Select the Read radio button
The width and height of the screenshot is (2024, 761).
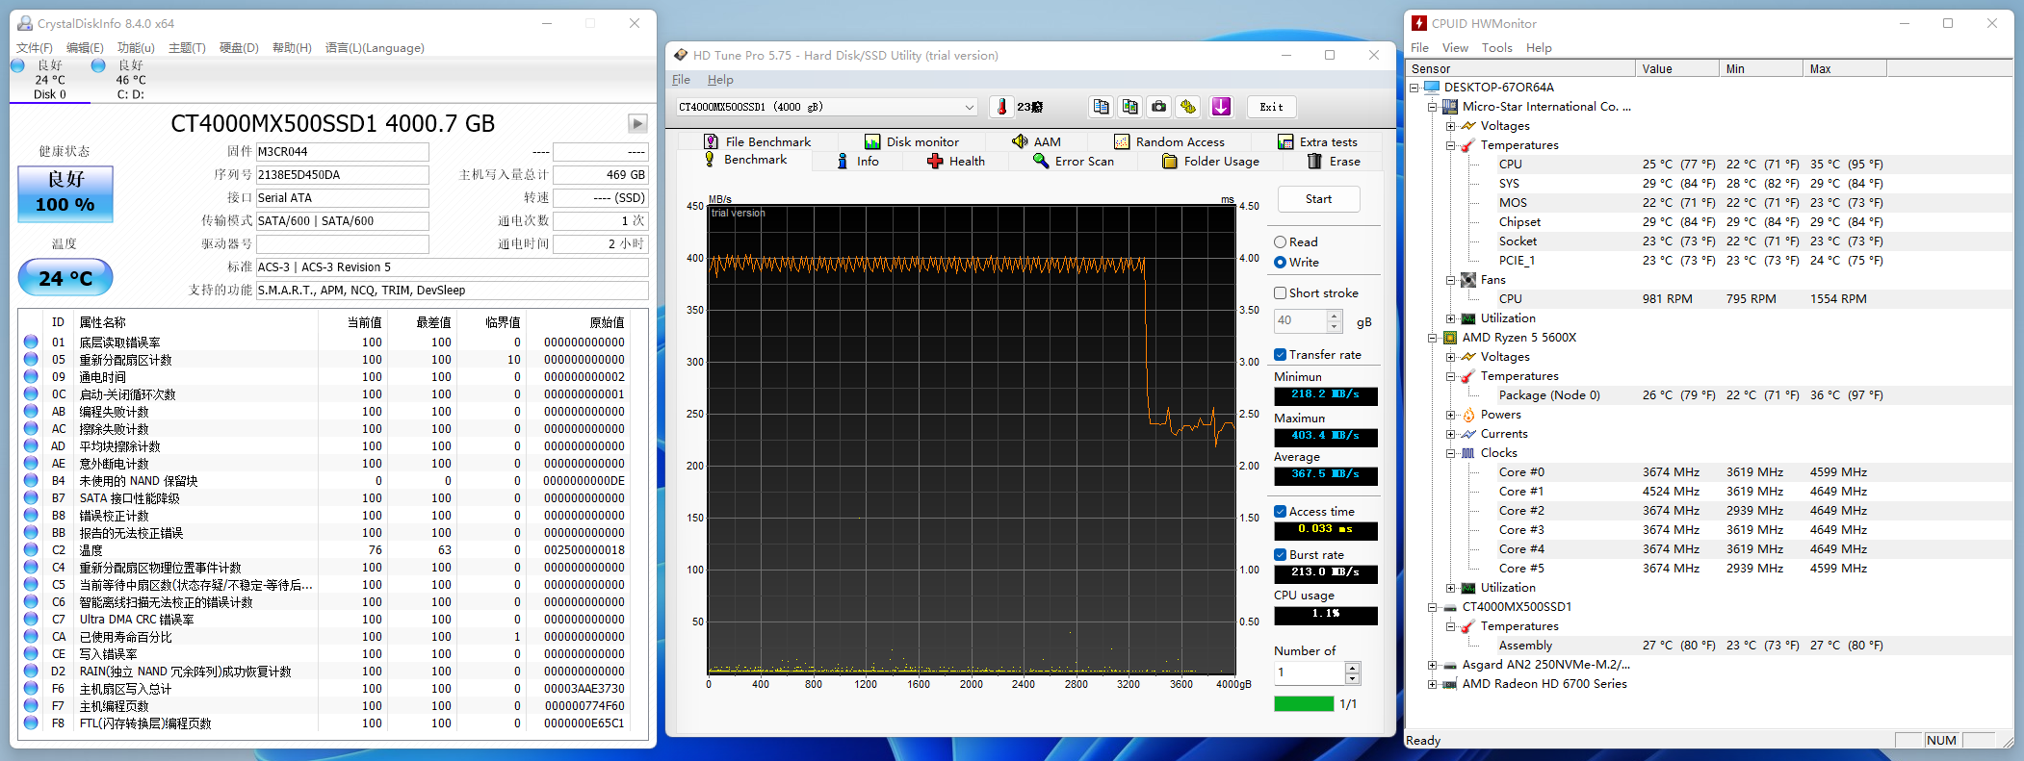coord(1281,242)
